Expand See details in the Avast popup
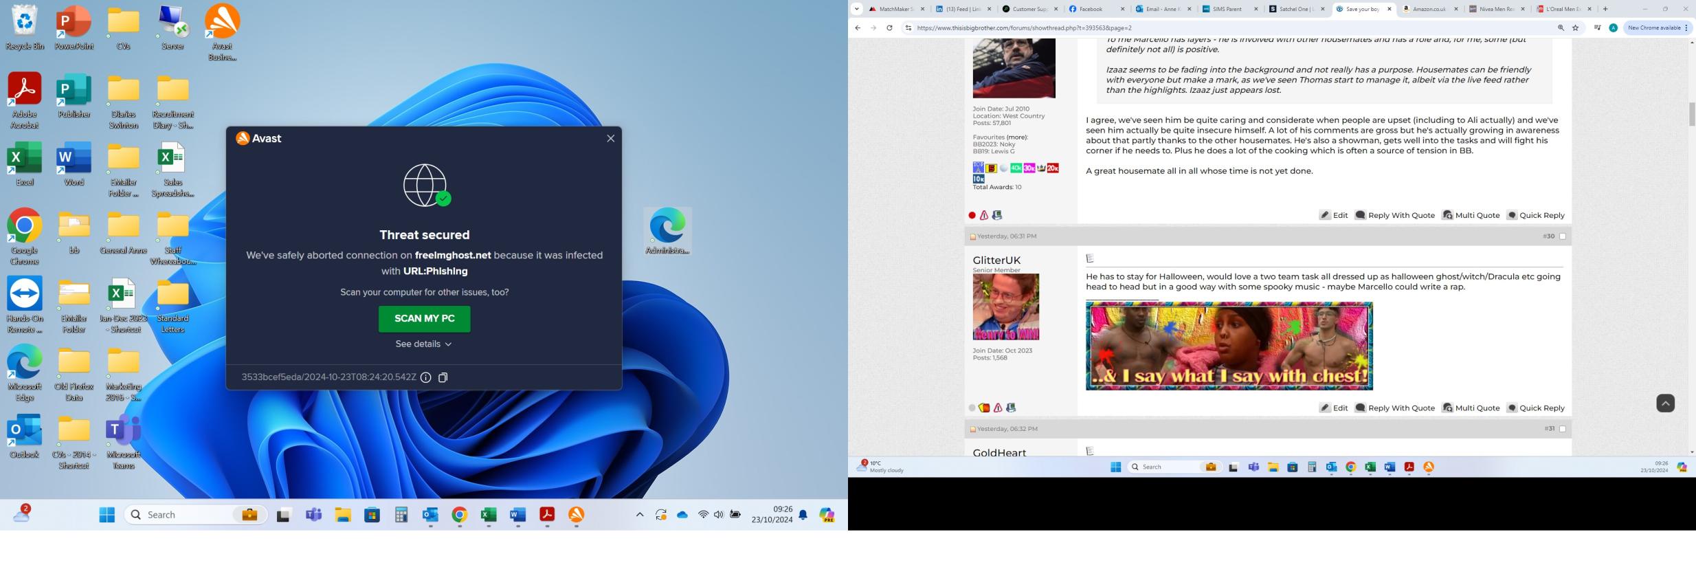This screenshot has height=587, width=1696. (423, 344)
